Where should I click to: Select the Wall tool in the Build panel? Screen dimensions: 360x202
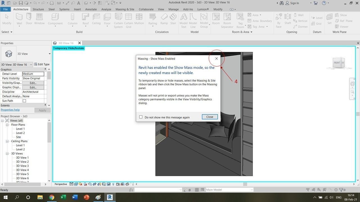tap(19, 19)
